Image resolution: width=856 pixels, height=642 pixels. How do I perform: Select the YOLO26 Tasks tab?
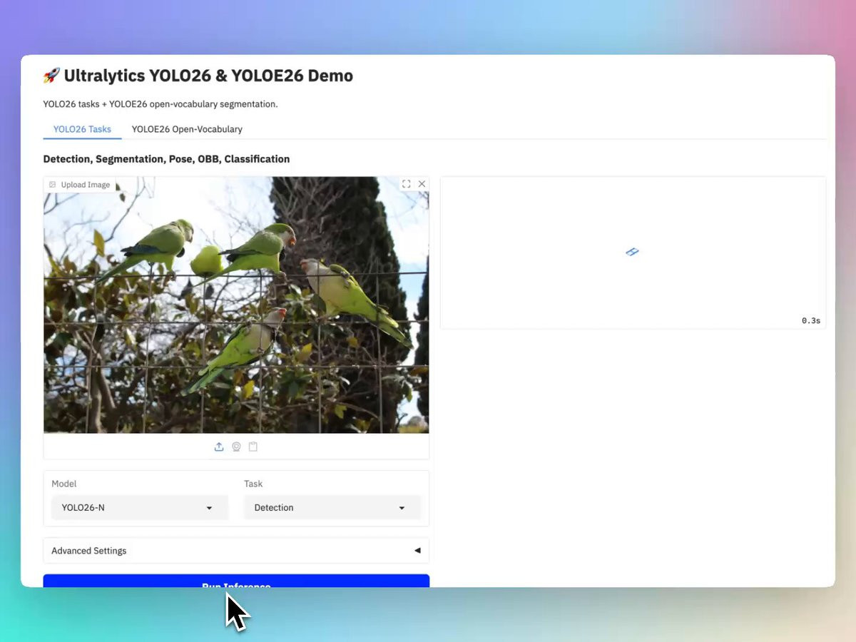coord(82,129)
